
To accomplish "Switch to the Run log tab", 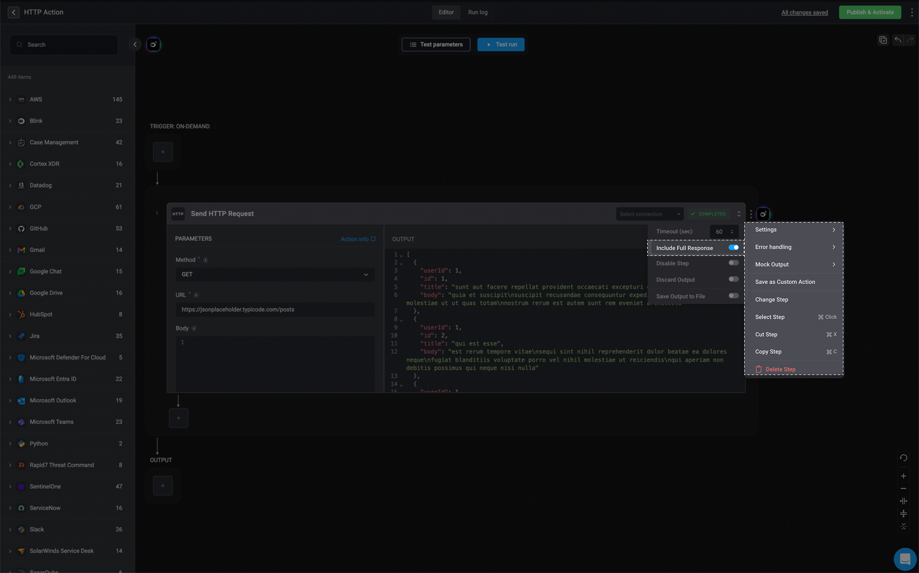I will pyautogui.click(x=478, y=12).
